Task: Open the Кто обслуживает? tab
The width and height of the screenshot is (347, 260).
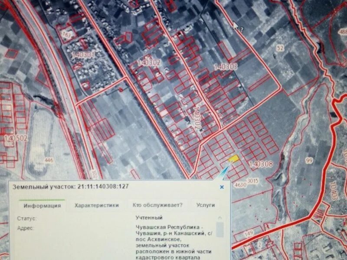Action: pyautogui.click(x=157, y=205)
